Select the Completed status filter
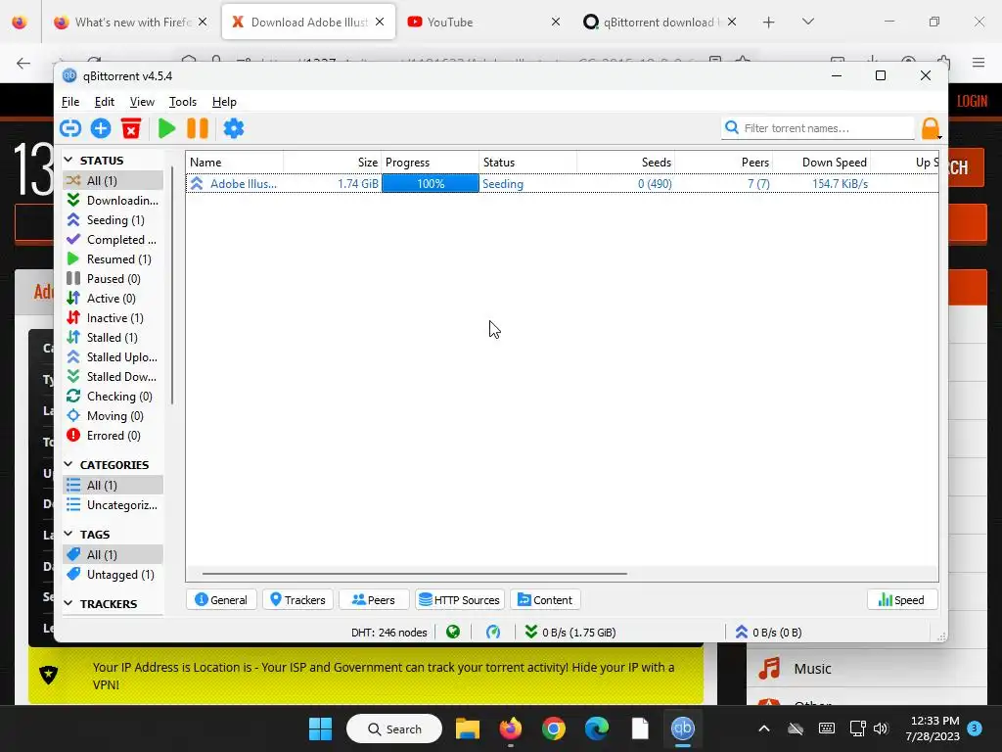Viewport: 1002px width, 752px height. [114, 240]
